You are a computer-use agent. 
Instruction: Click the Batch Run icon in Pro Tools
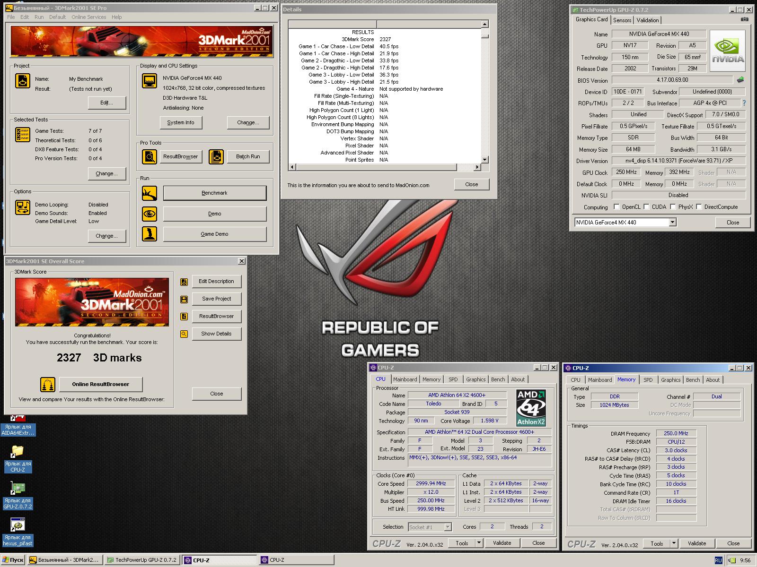pos(216,156)
